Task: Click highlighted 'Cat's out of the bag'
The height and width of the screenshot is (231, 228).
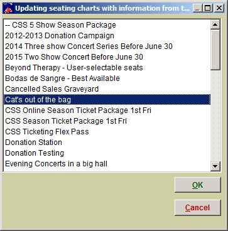Action: [107, 100]
